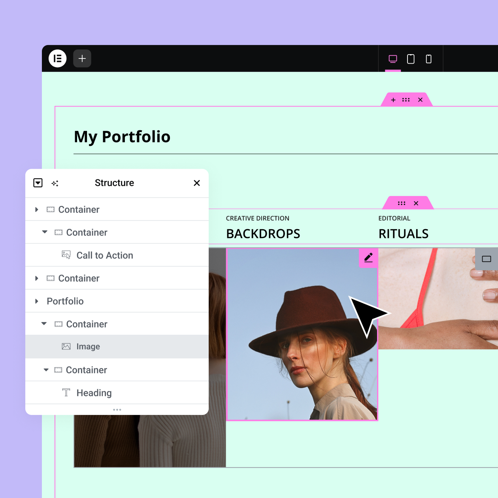
Task: Select the Call to Action item
Action: [x=104, y=255]
